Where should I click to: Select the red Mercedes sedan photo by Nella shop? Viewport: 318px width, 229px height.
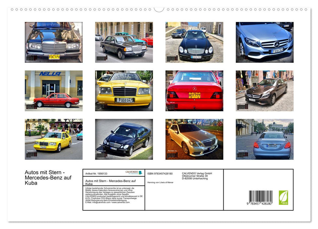point(54,91)
